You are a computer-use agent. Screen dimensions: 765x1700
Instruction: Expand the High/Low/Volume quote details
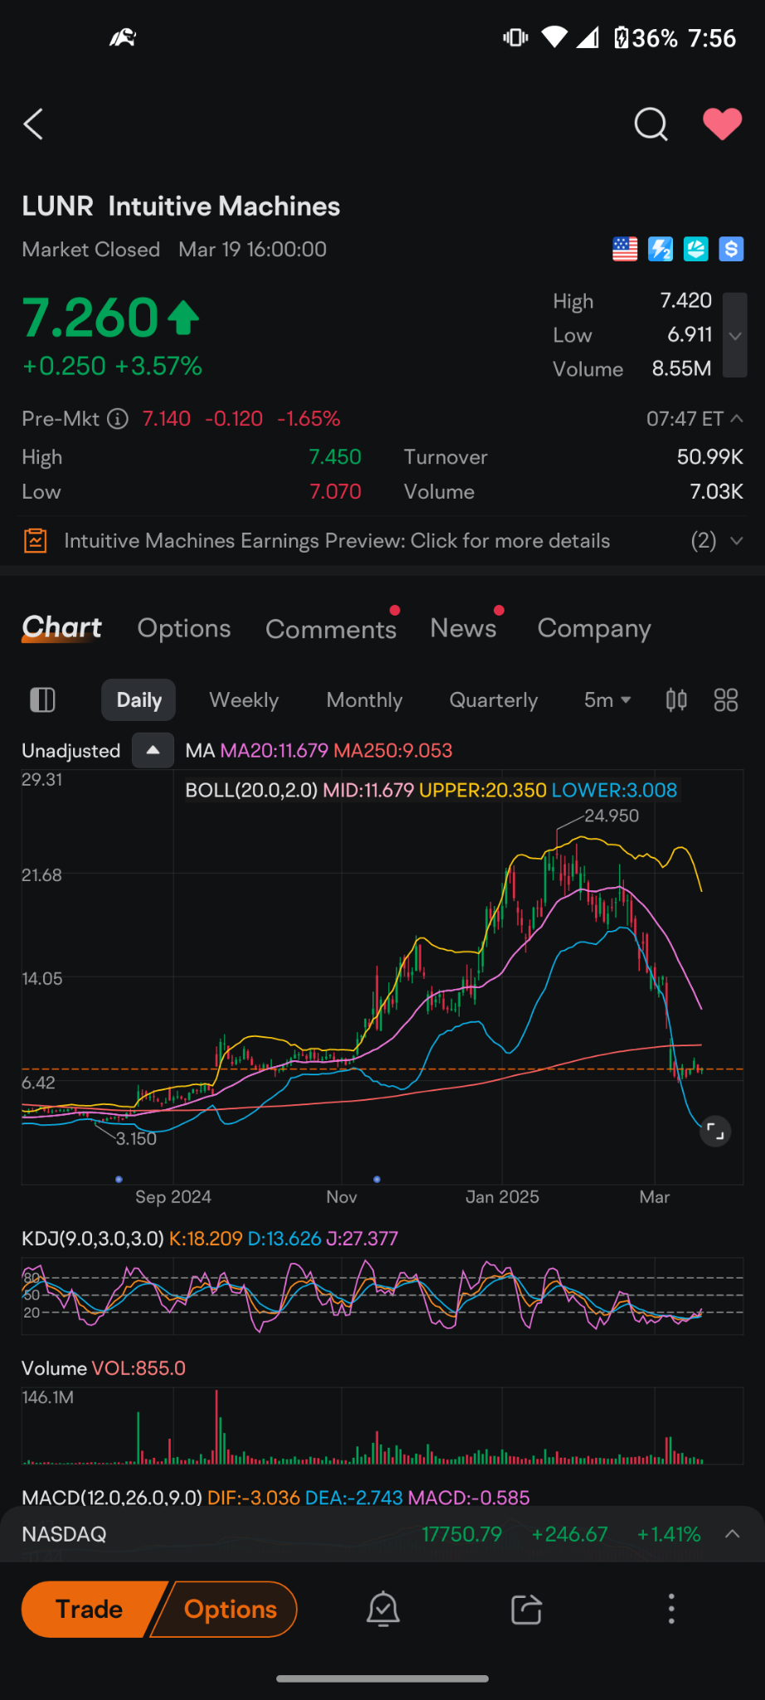[x=735, y=335]
